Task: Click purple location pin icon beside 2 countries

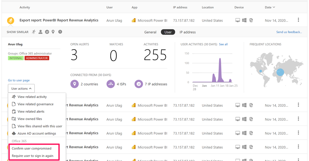Action: click(x=75, y=84)
